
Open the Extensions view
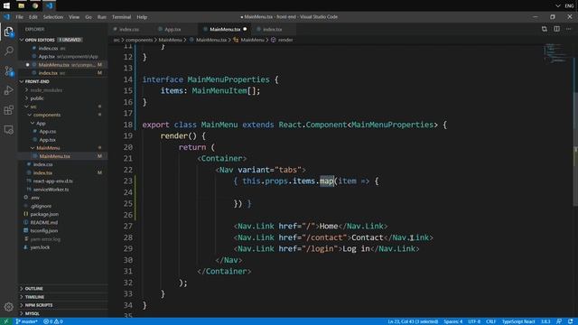[x=9, y=110]
